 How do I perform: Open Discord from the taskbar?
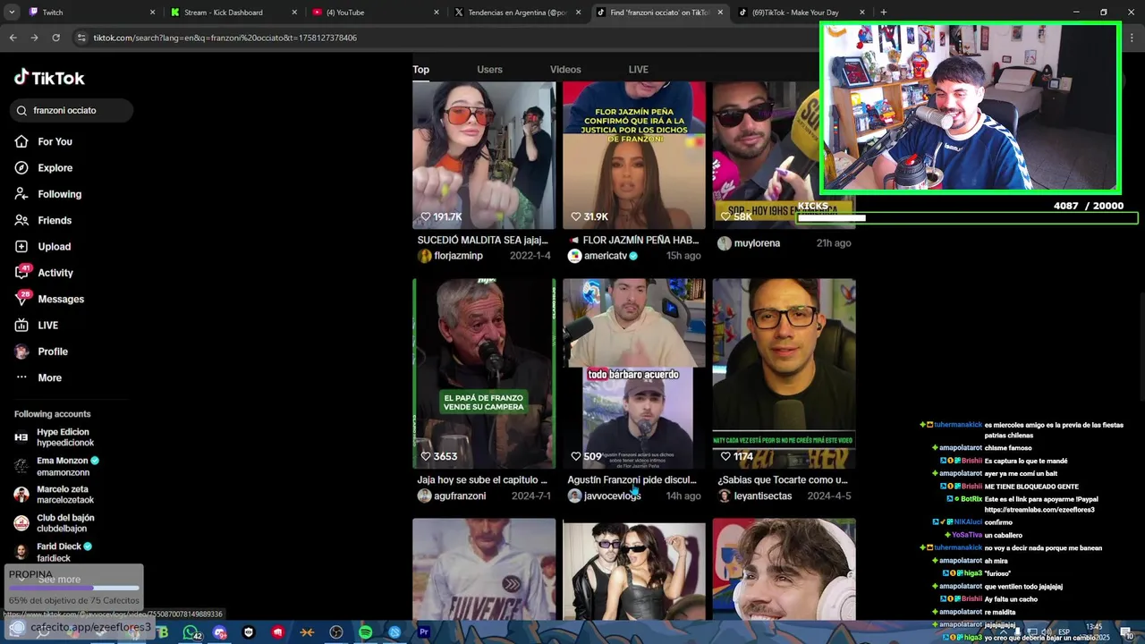pyautogui.click(x=220, y=632)
